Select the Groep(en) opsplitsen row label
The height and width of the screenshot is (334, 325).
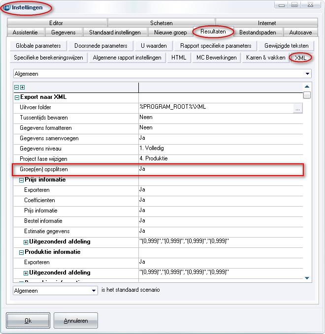point(44,169)
